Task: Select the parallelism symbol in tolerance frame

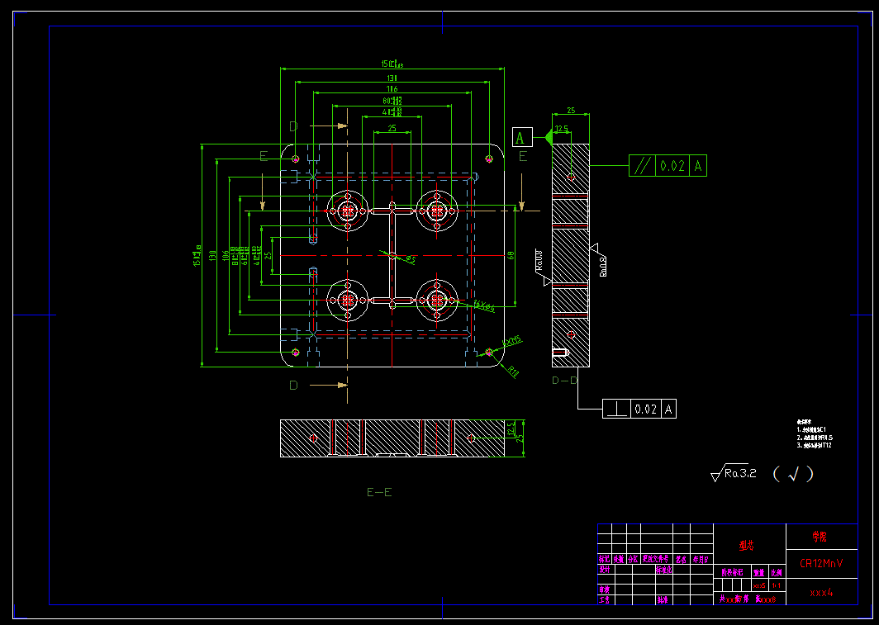Action: [x=642, y=166]
